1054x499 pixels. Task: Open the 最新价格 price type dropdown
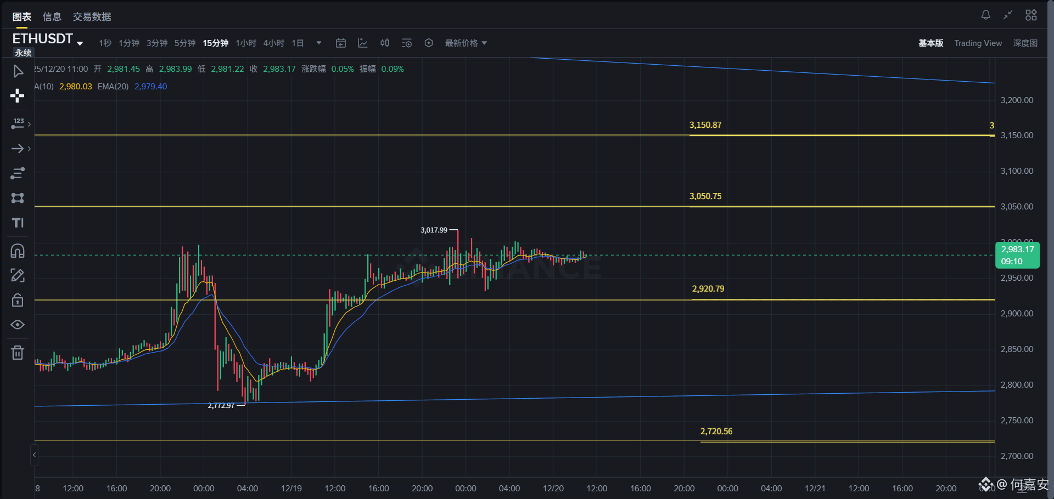coord(466,43)
